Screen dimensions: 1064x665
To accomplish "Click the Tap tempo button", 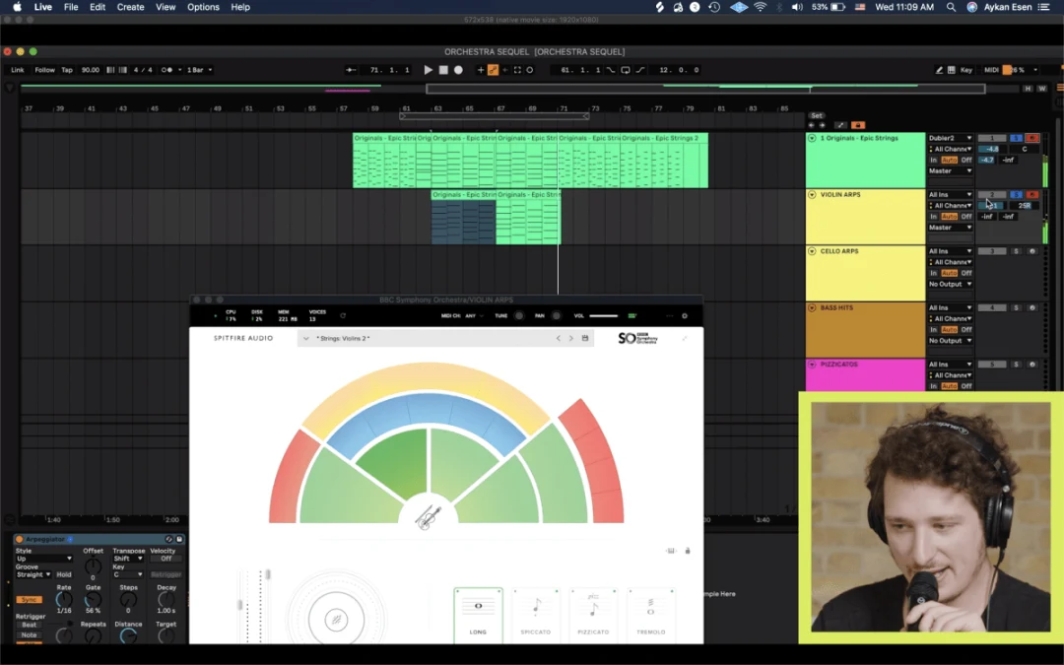I will (x=67, y=70).
